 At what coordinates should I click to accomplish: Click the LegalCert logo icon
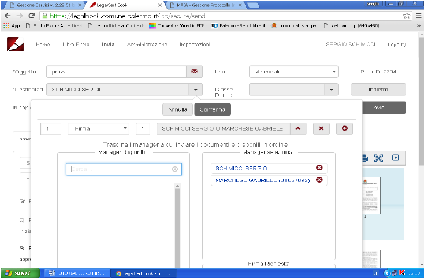click(x=15, y=44)
